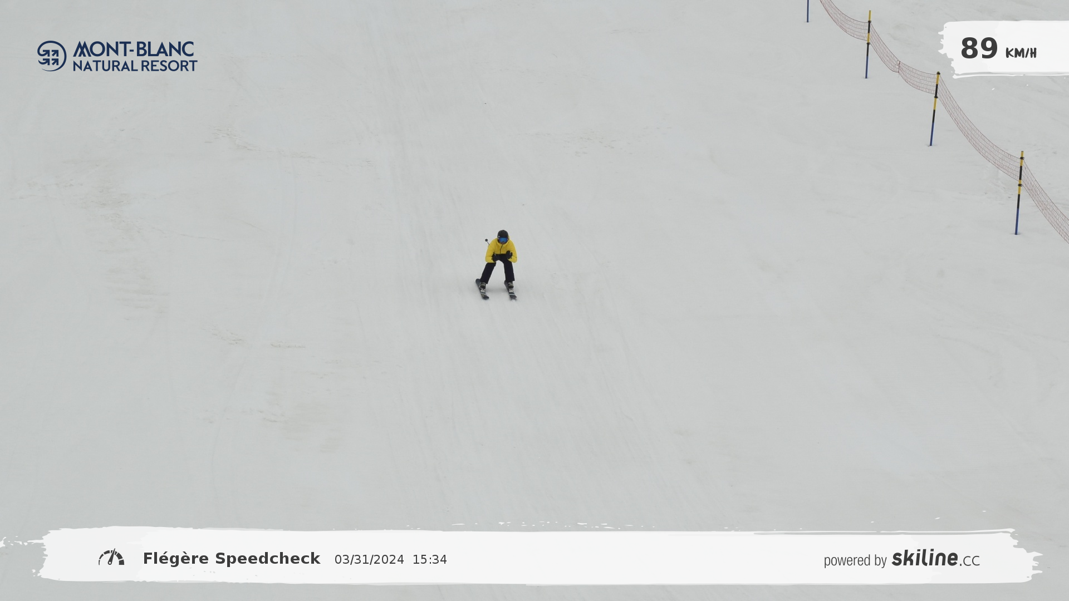
Task: Click the skiline.cc logo
Action: click(x=935, y=558)
